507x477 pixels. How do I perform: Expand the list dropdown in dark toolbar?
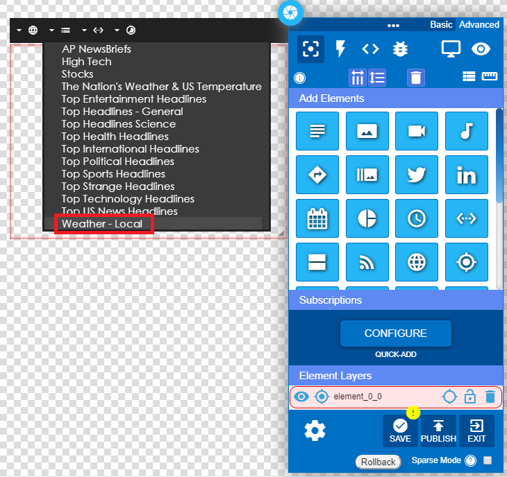pos(51,30)
